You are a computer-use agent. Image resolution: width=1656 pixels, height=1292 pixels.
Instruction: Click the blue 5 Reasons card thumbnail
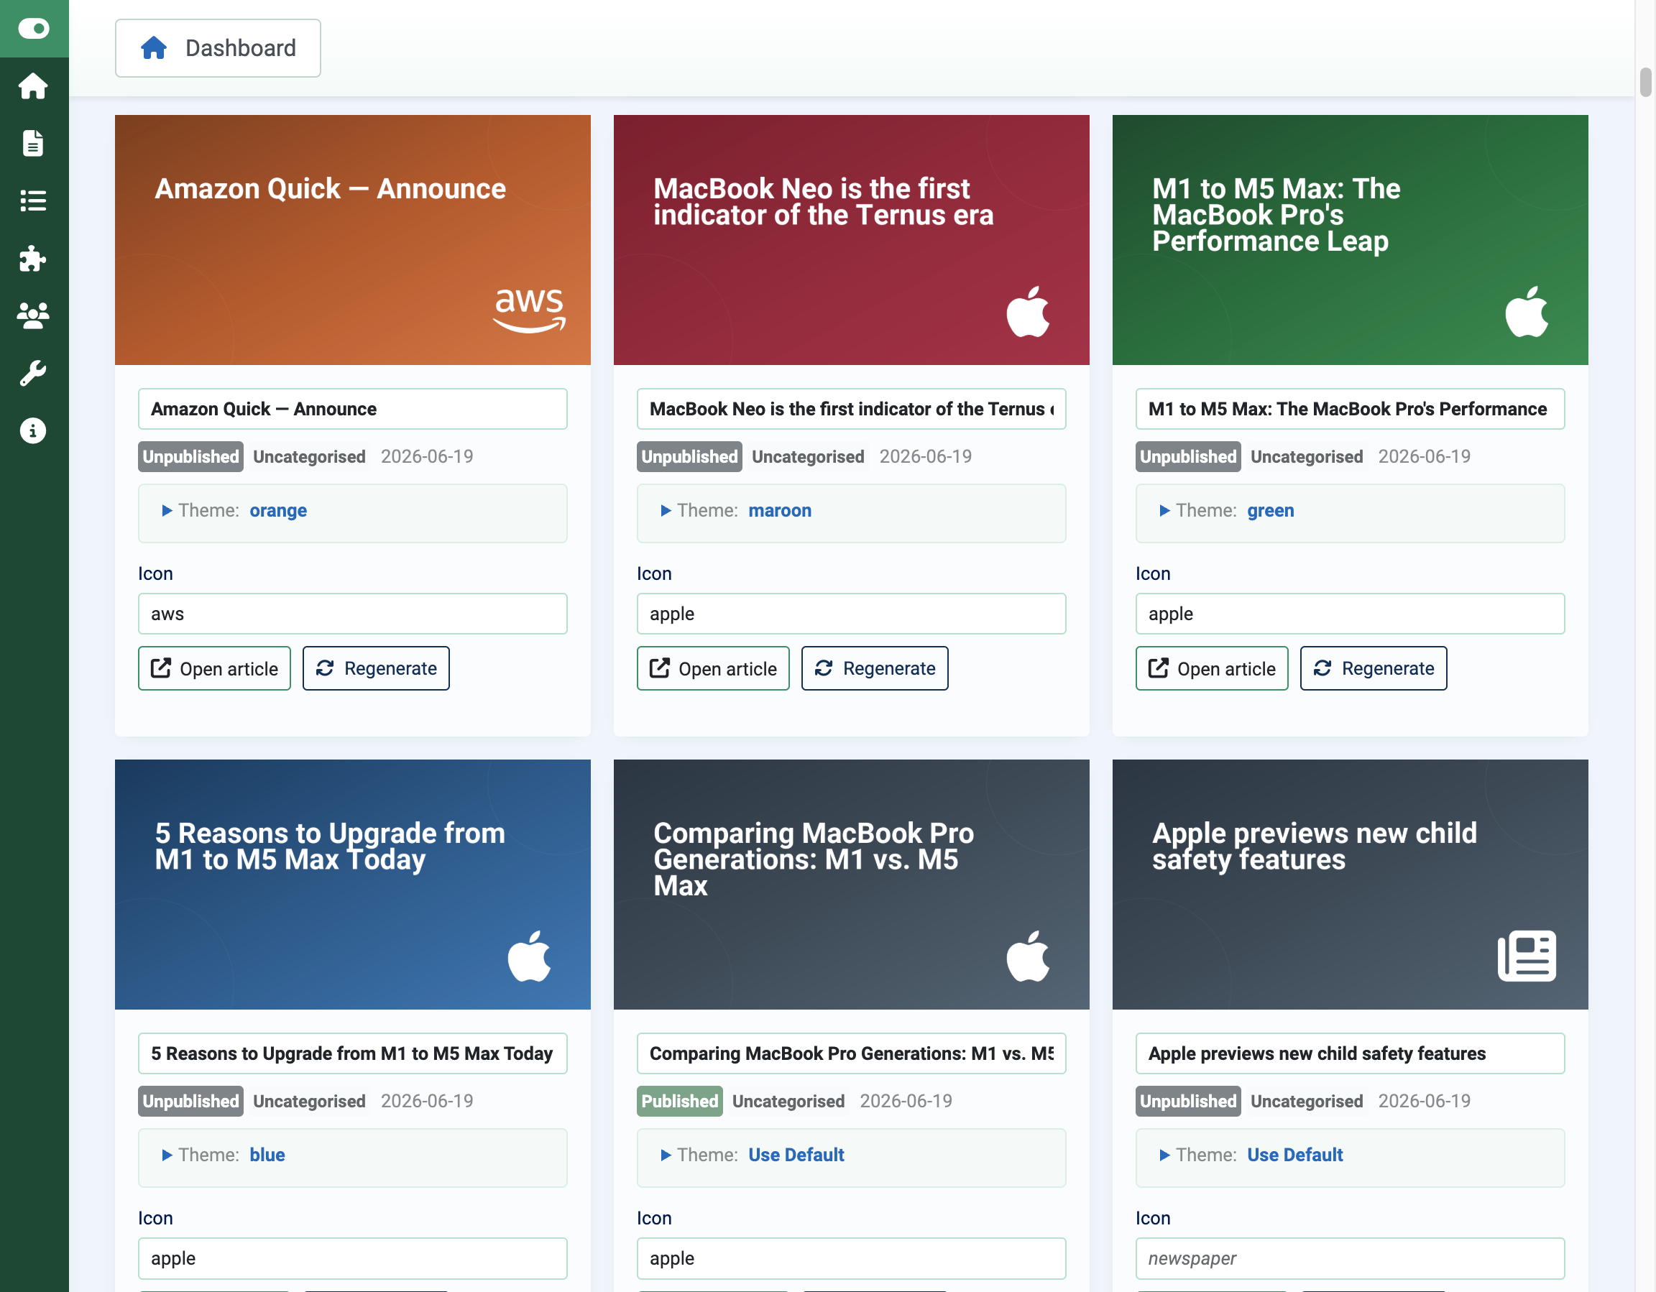point(353,884)
